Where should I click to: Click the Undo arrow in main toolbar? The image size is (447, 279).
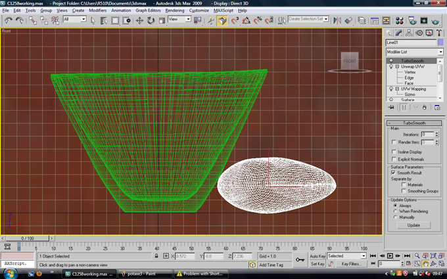click(x=8, y=20)
